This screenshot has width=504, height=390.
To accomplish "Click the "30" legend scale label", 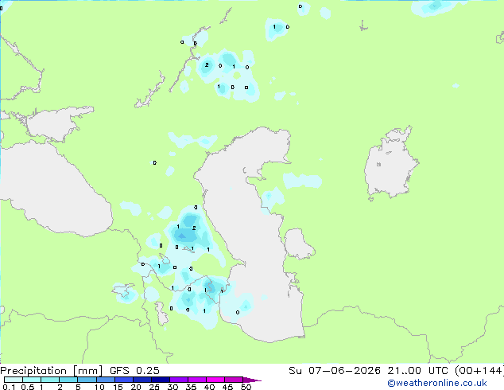I will coord(173,387).
